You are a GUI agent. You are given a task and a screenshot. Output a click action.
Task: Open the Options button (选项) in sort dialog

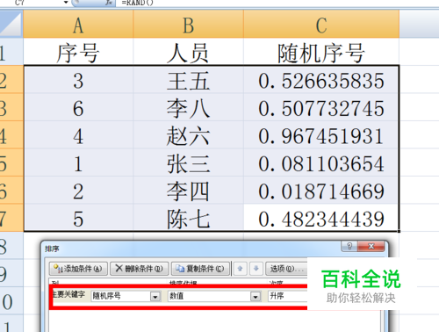click(286, 269)
